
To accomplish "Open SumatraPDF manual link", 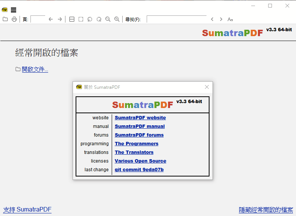I will [140, 126].
